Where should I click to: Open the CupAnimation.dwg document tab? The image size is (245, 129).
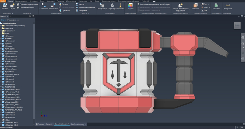[x=77, y=124]
